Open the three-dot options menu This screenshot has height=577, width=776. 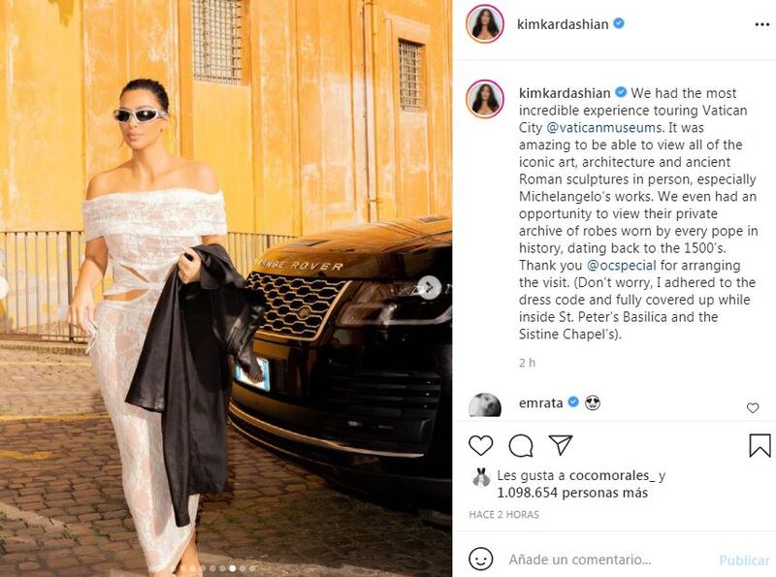762,25
